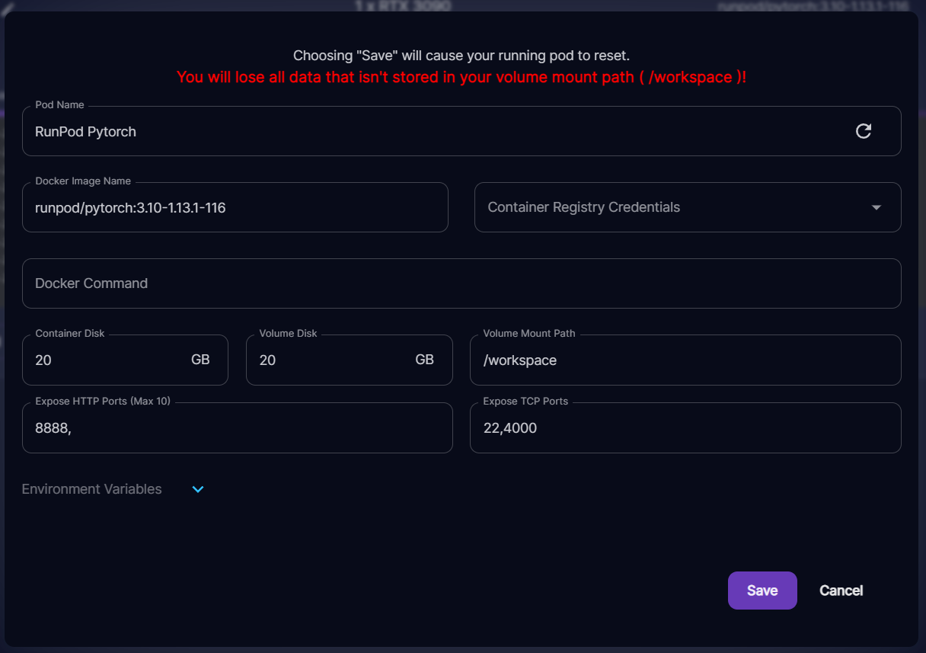The width and height of the screenshot is (926, 653).
Task: Open the Container Registry Credentials dropdown
Action: click(x=688, y=207)
